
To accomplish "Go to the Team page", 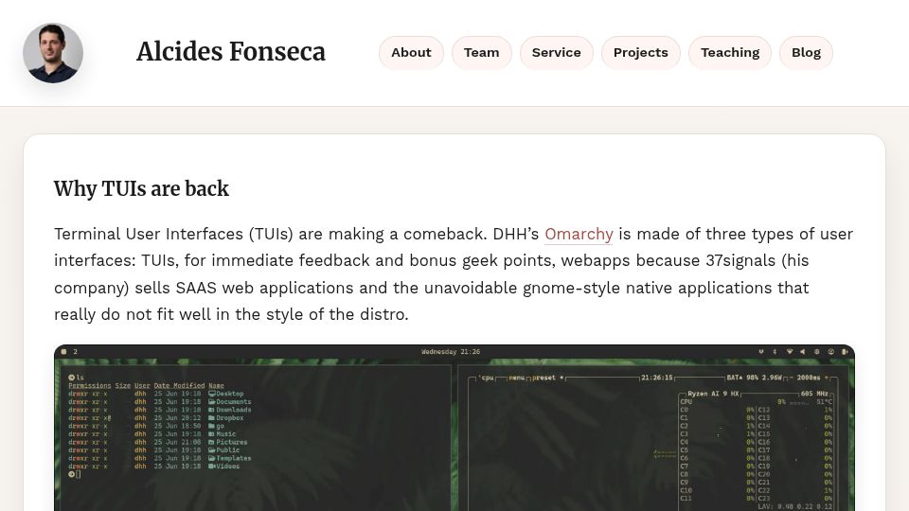I will pos(481,53).
